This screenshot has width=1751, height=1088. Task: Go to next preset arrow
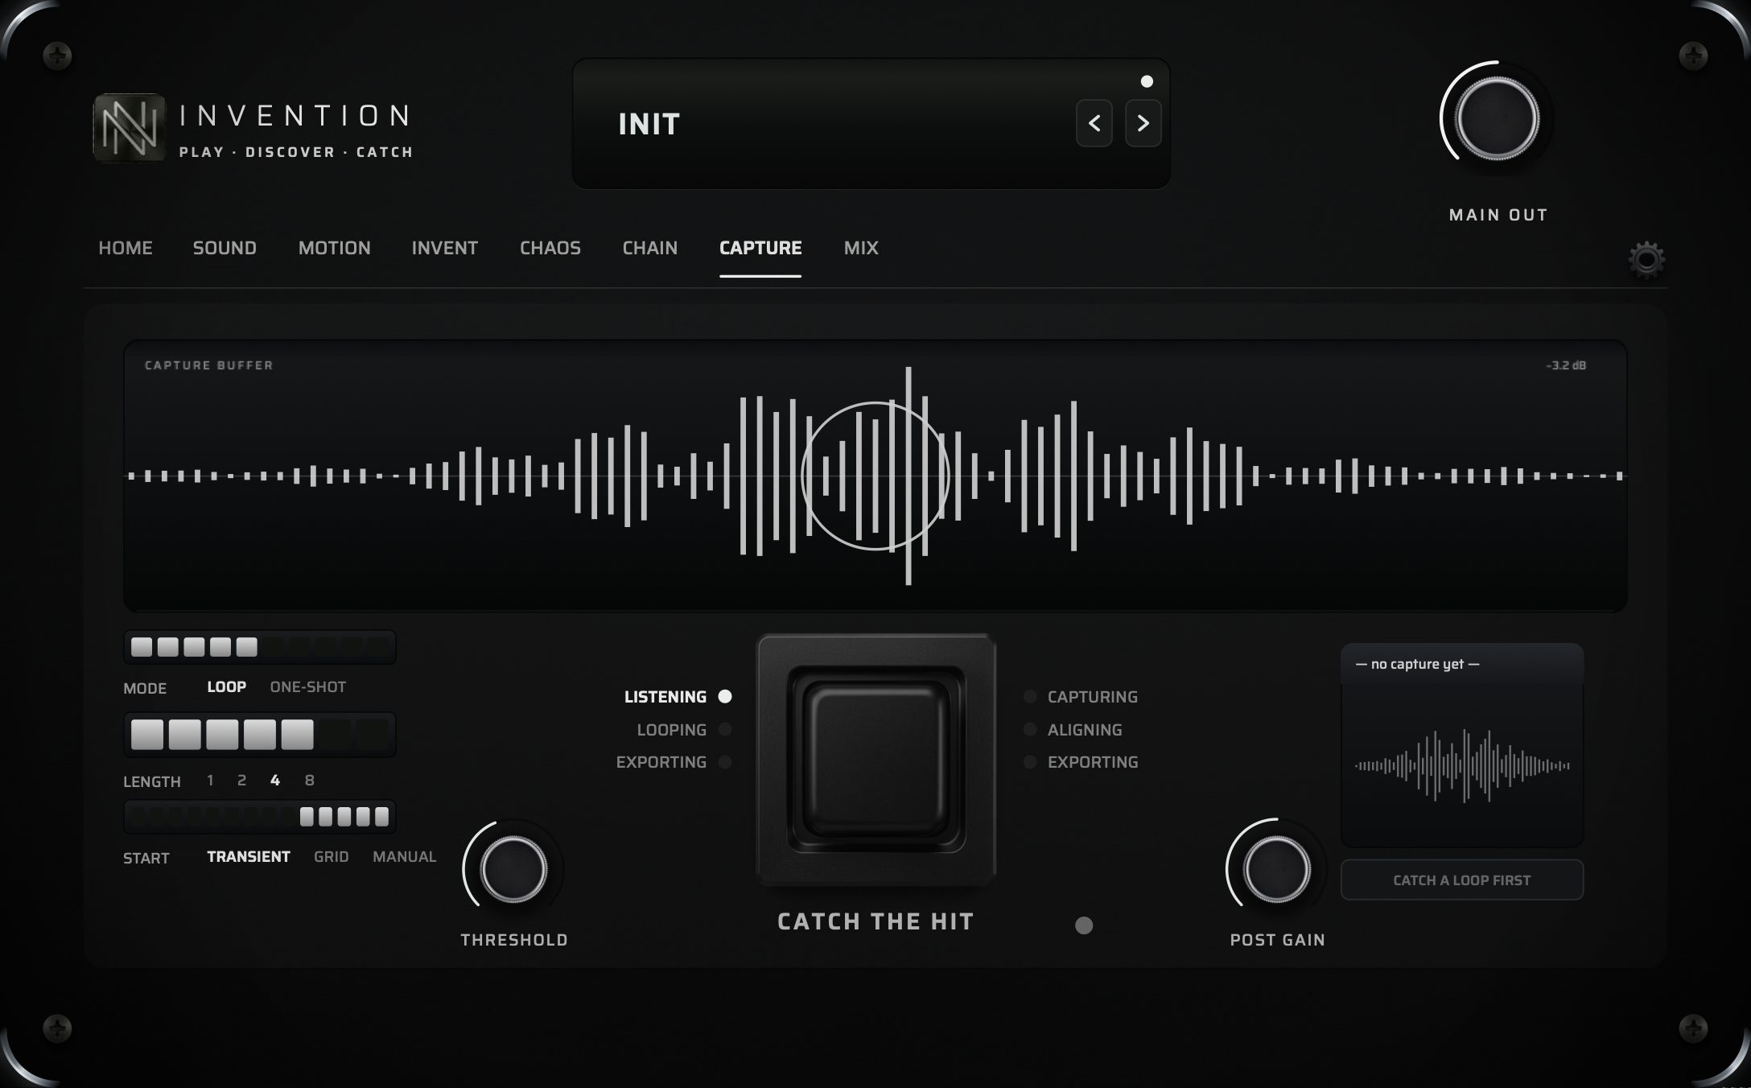(x=1143, y=123)
